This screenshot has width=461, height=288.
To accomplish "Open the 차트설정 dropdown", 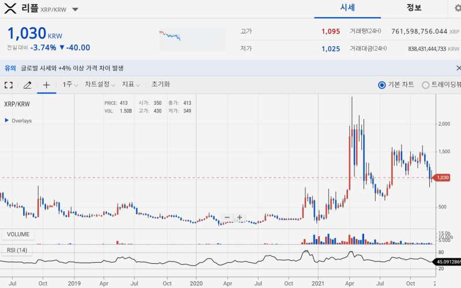I will 100,85.
